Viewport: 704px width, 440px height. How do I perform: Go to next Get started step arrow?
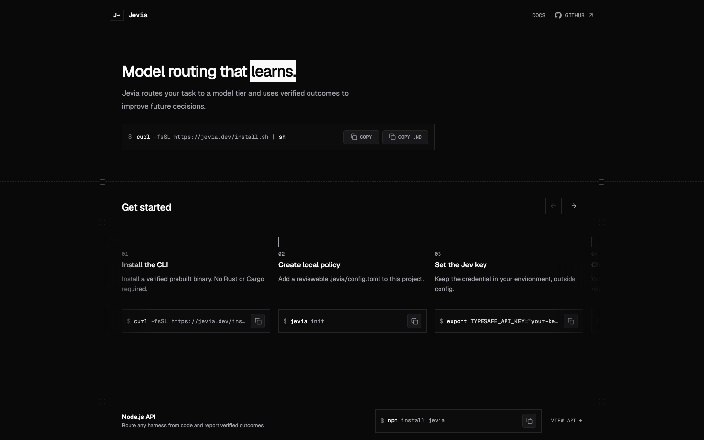pyautogui.click(x=574, y=206)
